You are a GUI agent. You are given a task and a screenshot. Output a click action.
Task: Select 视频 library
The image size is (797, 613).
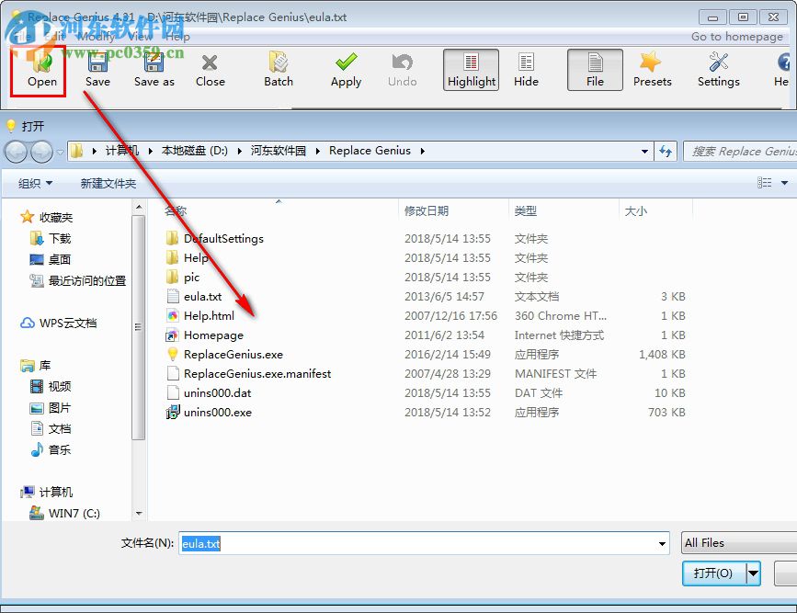tap(59, 387)
